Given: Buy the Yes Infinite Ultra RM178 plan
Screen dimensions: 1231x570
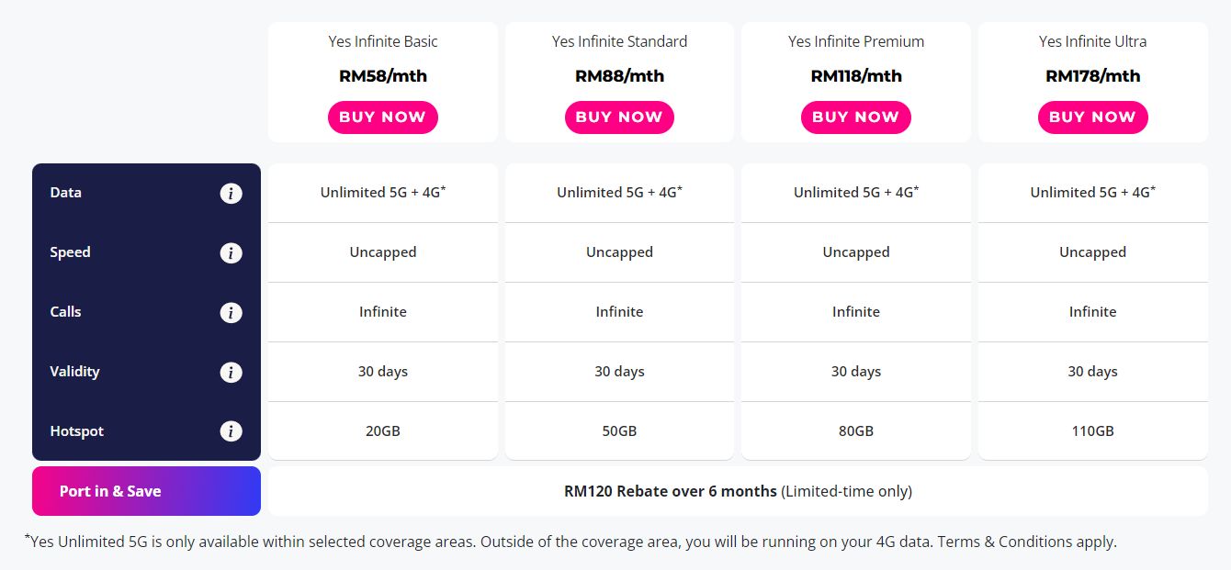Looking at the screenshot, I should click(x=1092, y=117).
